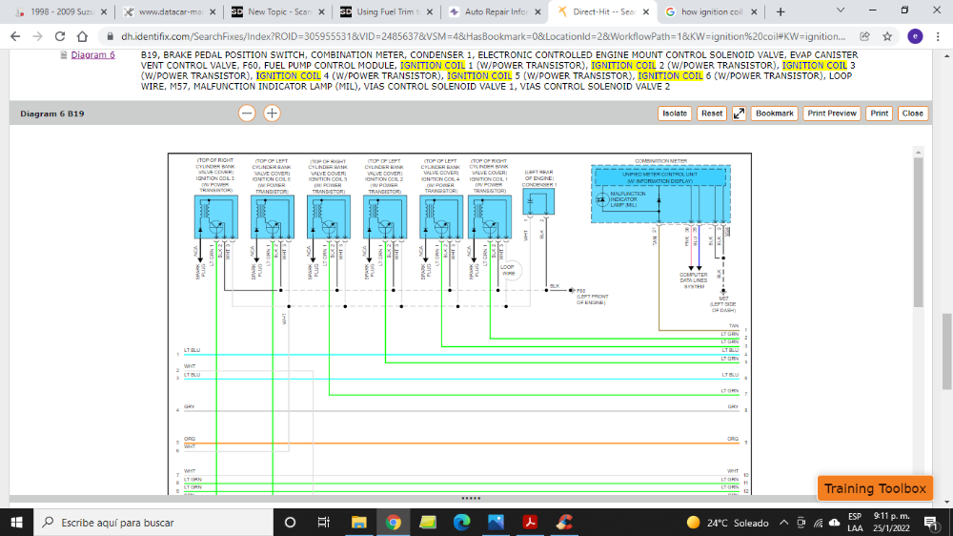Screen dimensions: 953x536
Task: Open the Chrome menu (three dots)
Action: coord(938,36)
